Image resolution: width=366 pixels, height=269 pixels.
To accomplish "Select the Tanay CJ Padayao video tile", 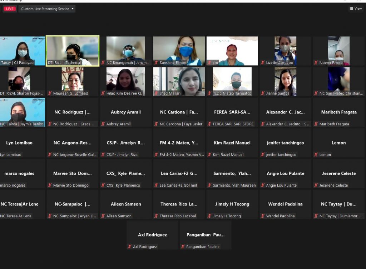I will pos(22,51).
